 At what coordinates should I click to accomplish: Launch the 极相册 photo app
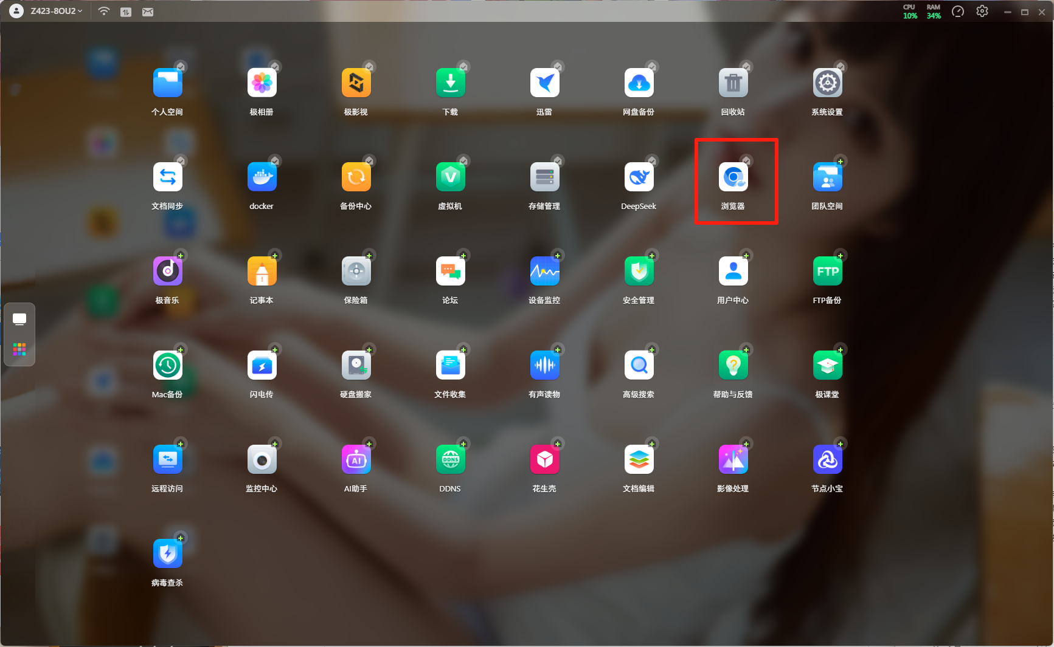click(262, 83)
